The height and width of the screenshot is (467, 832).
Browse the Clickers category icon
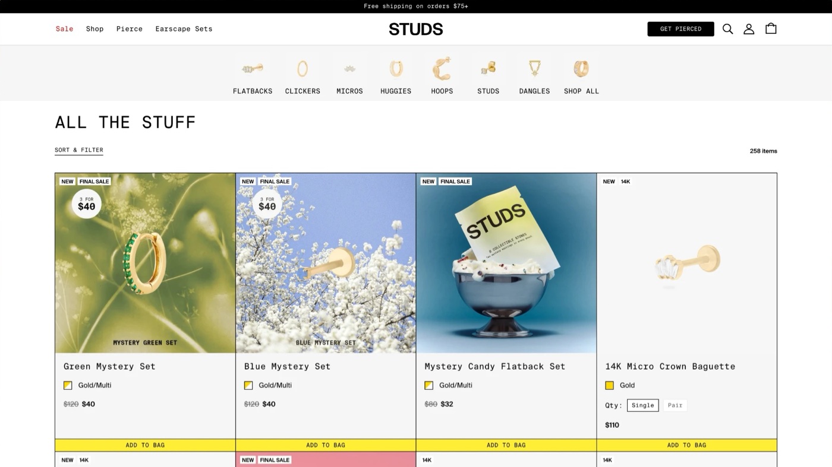tap(302, 69)
